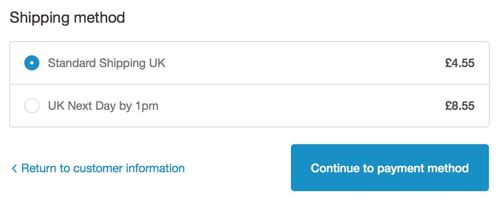Image resolution: width=499 pixels, height=202 pixels.
Task: Click the word 'Standard' in first option
Action: 72,63
